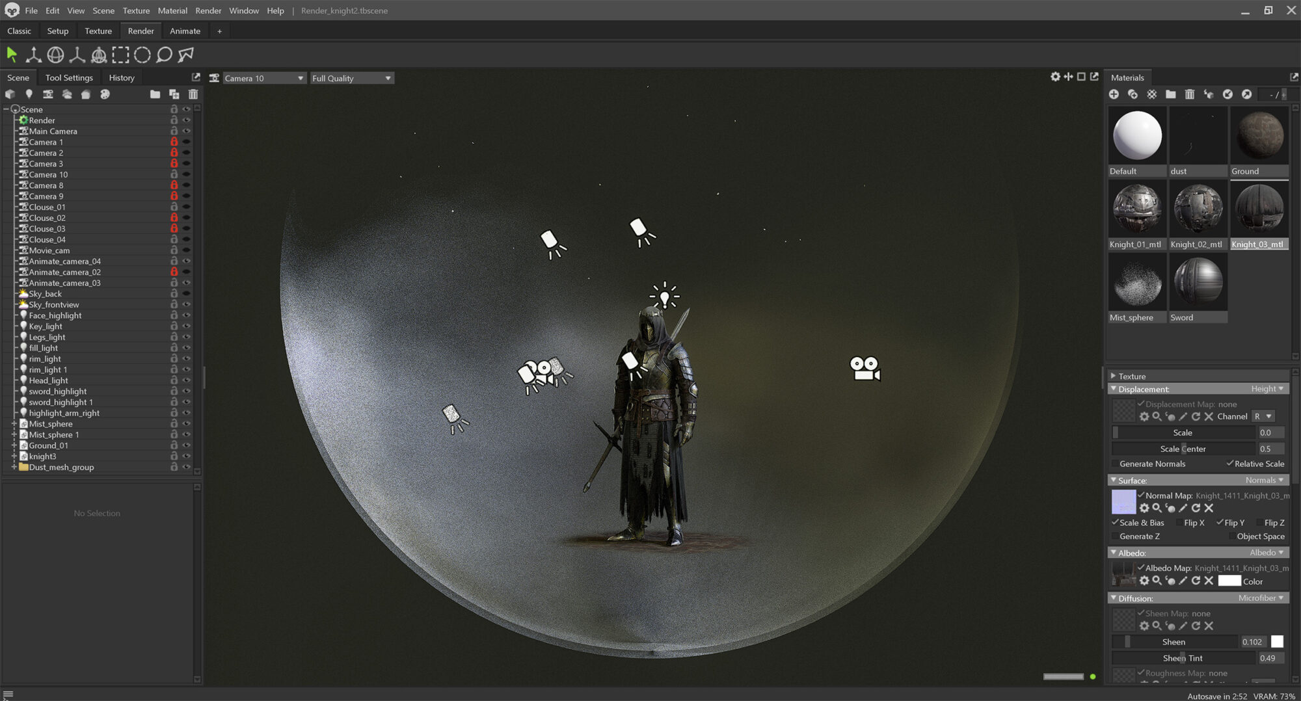This screenshot has width=1301, height=701.
Task: Adjust the Sheen slider
Action: 1174,642
